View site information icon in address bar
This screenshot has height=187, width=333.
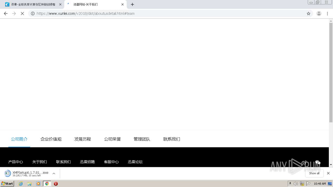(33, 14)
